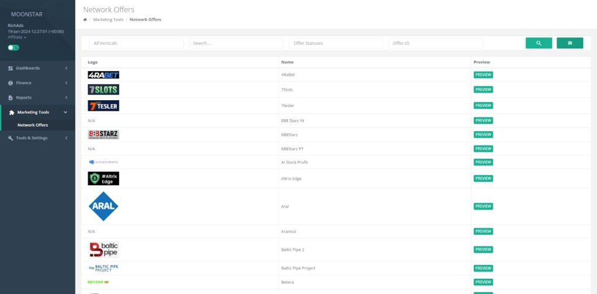597x294 pixels.
Task: Click Preview button for Baltic Pipe Project
Action: click(x=483, y=268)
